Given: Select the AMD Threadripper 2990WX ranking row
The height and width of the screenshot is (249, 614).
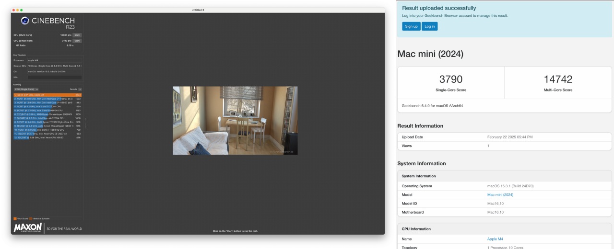Looking at the screenshot, I should pyautogui.click(x=47, y=114).
